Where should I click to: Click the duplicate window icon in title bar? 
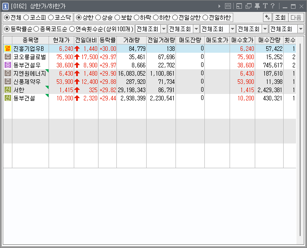tap(248, 6)
